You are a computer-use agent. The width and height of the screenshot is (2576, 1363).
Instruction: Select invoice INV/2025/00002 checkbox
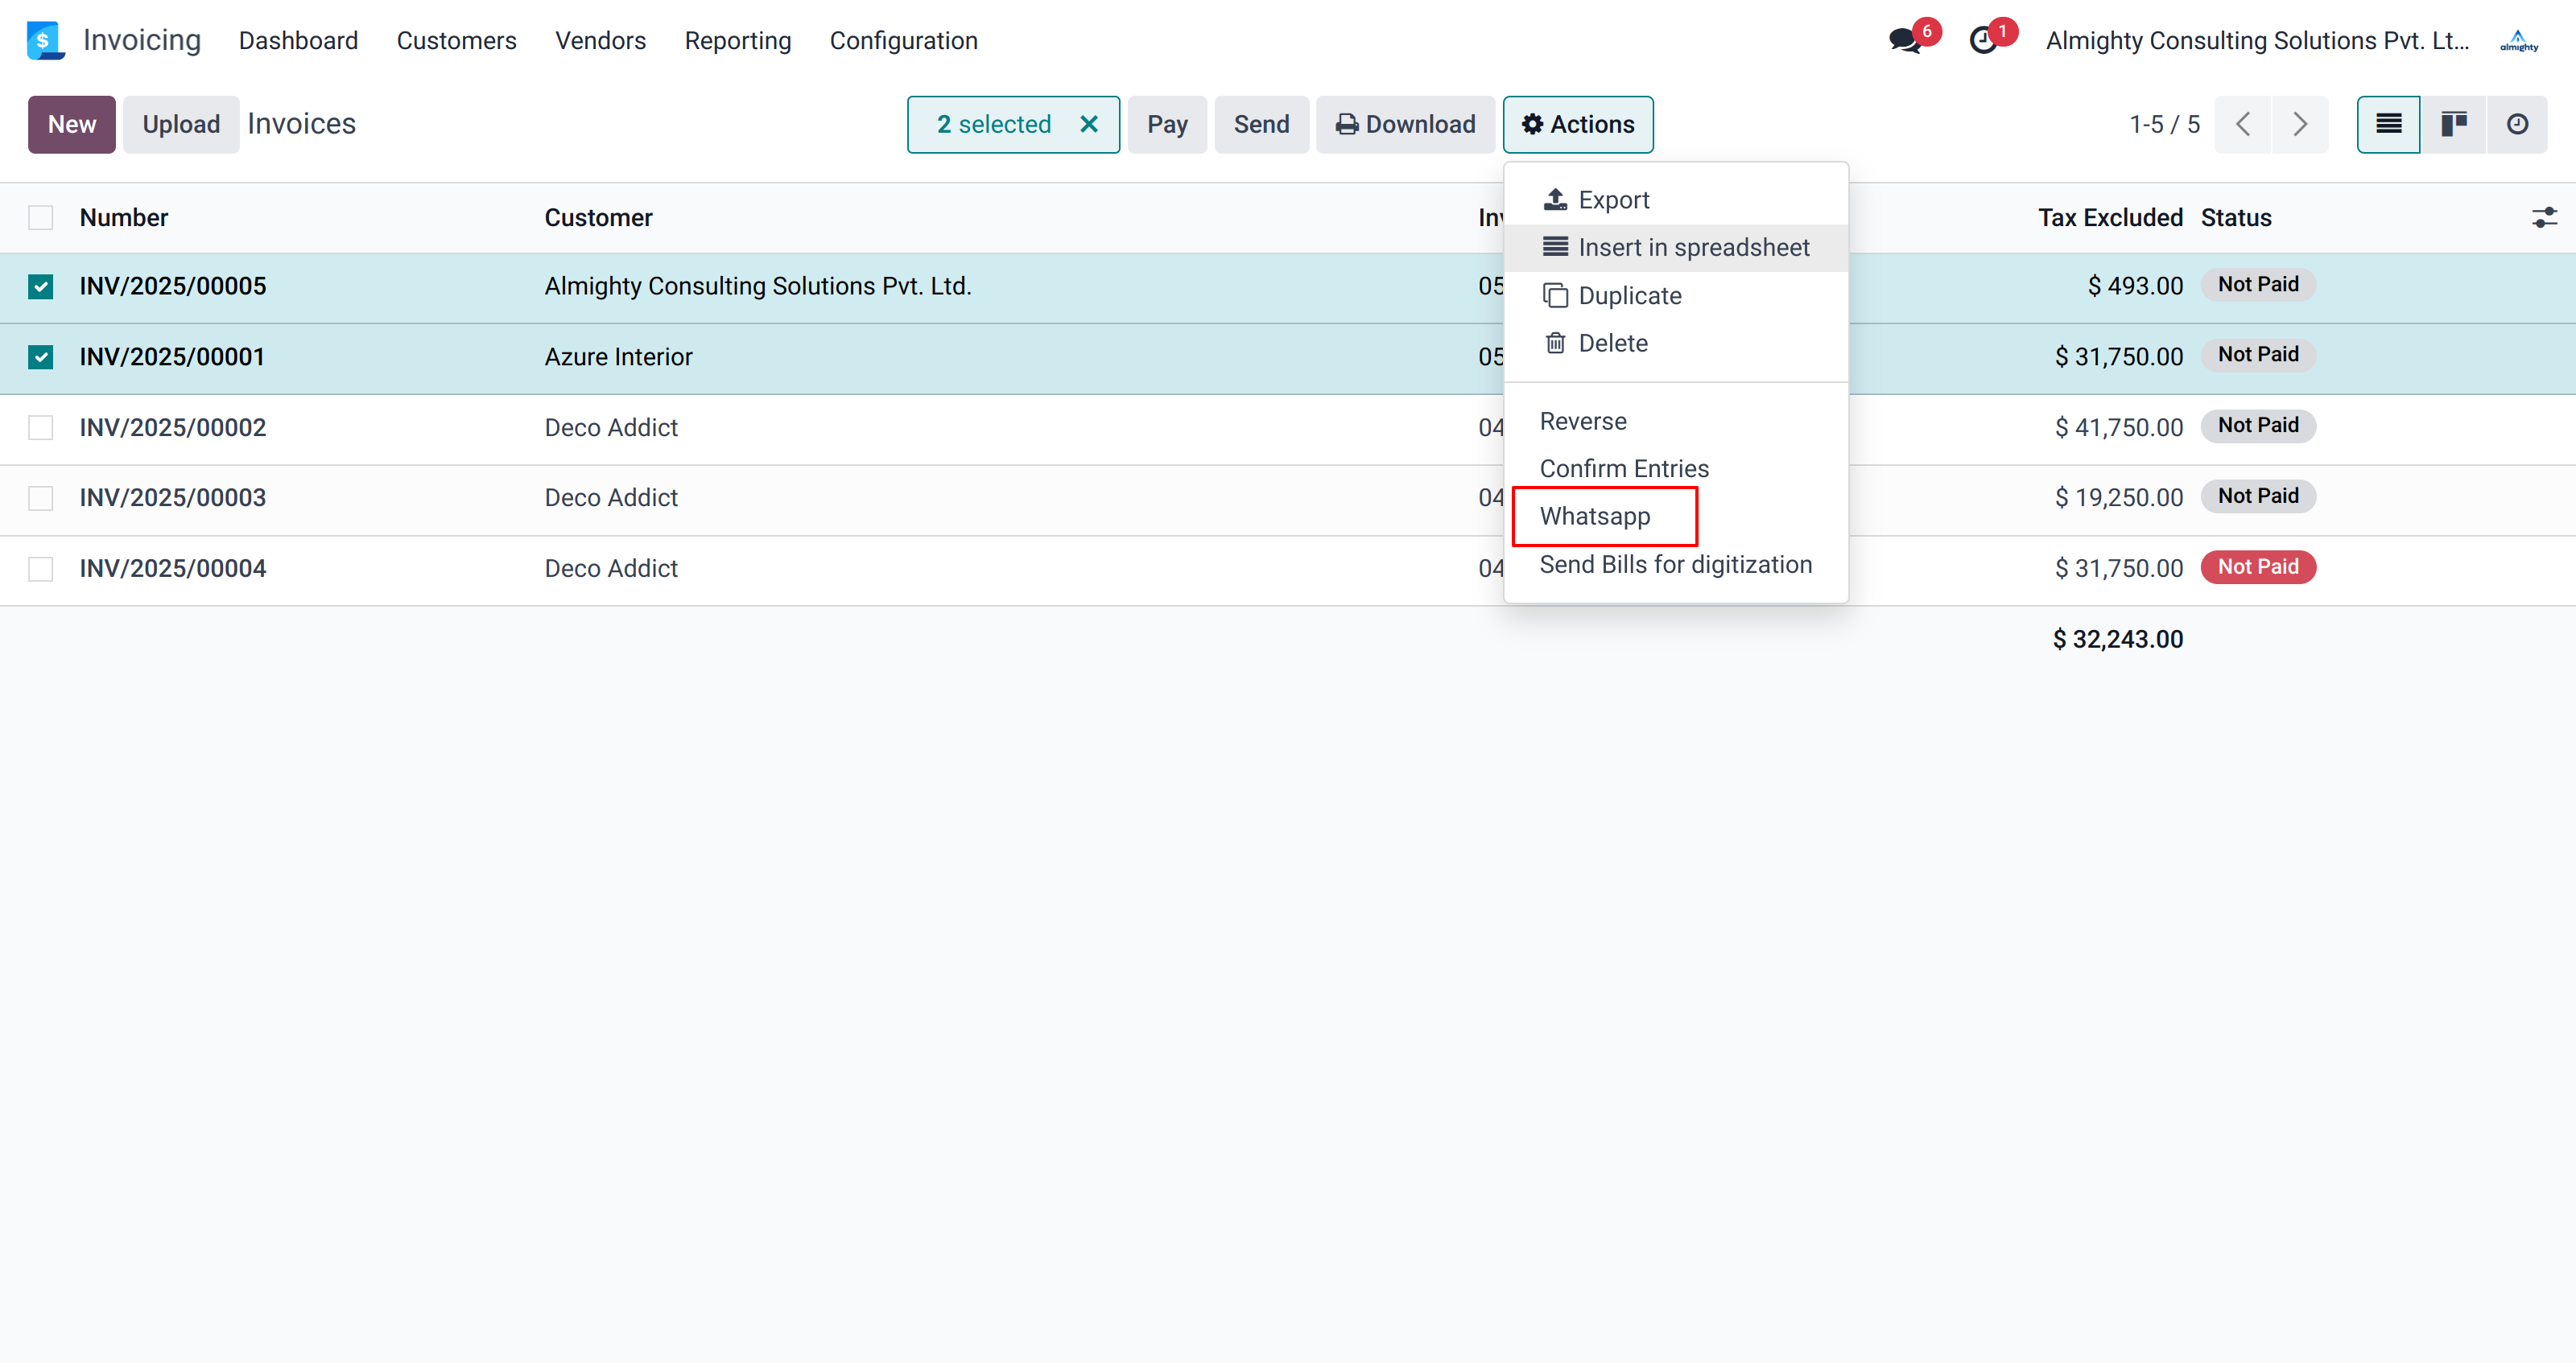[41, 428]
